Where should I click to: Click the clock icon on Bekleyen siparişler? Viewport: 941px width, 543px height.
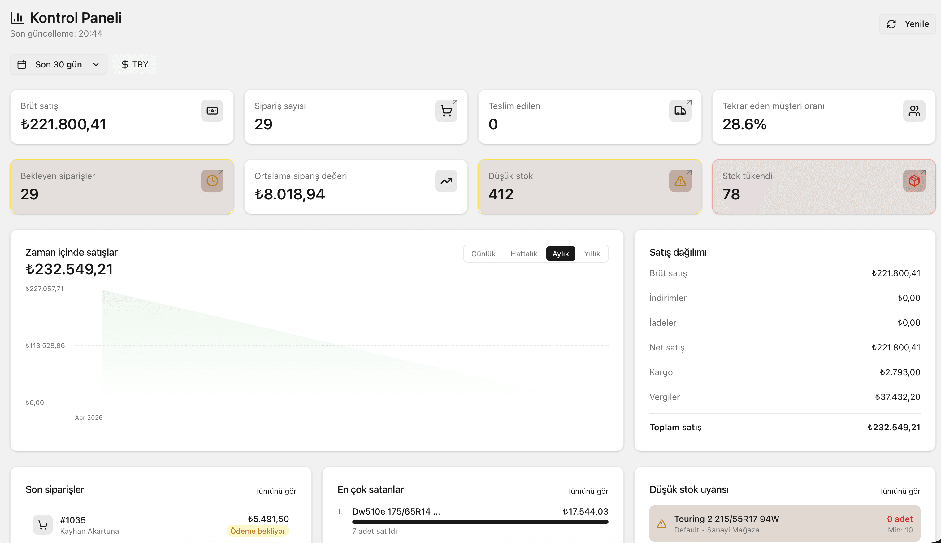pyautogui.click(x=212, y=181)
